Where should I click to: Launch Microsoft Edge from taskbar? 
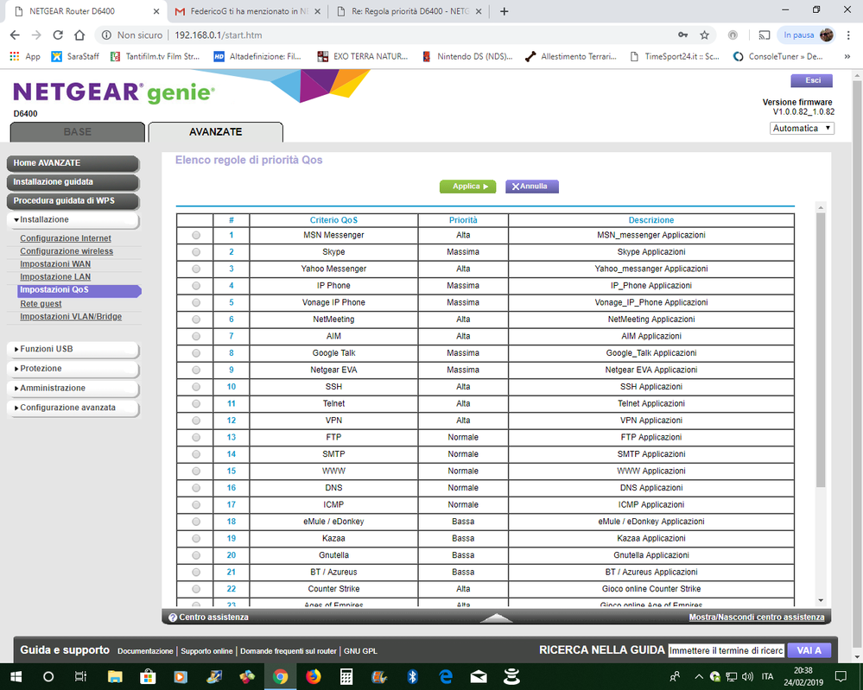445,677
